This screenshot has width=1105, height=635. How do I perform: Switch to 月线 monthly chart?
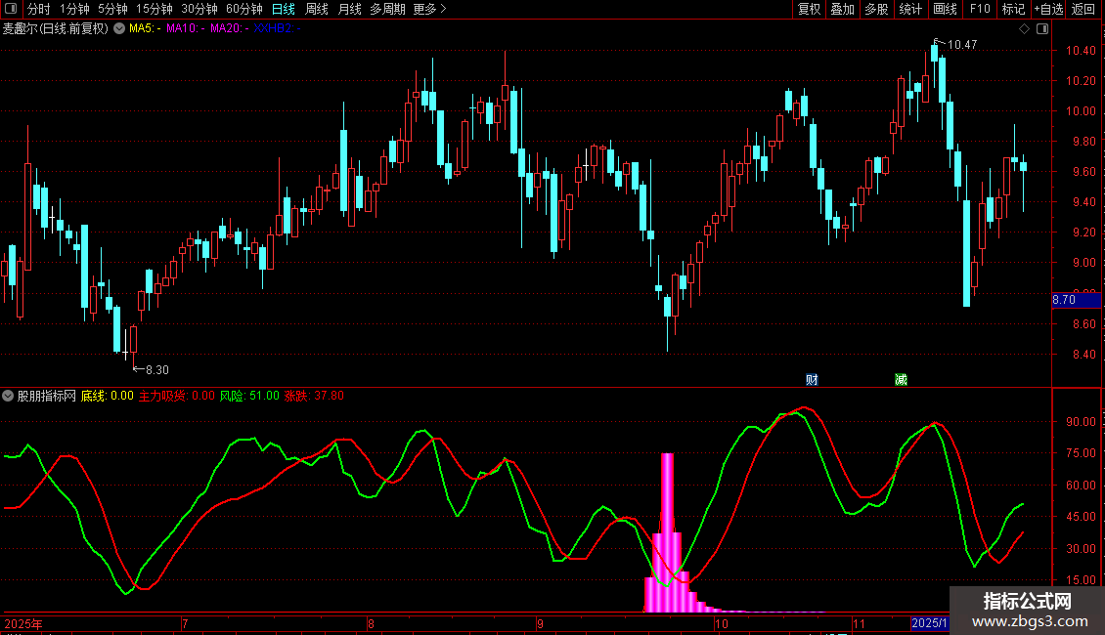[x=349, y=9]
